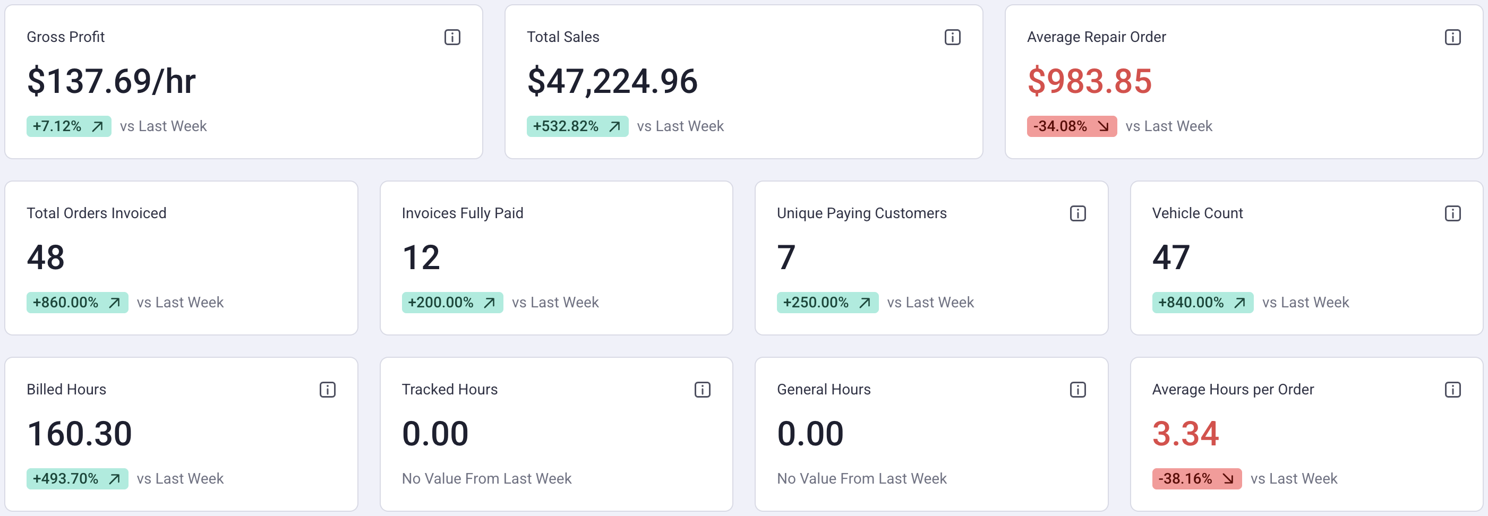The height and width of the screenshot is (516, 1488).
Task: Click 'vs Last Week' in Vehicle Count card
Action: click(x=1305, y=303)
